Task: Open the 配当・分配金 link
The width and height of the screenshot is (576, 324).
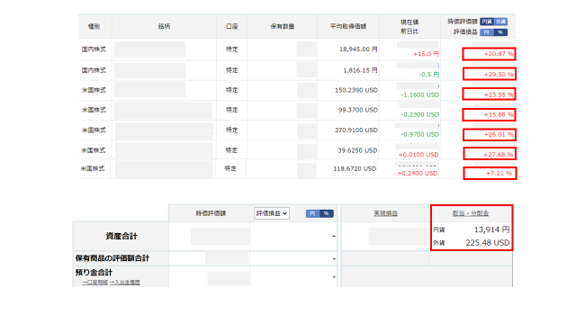Action: [x=471, y=213]
